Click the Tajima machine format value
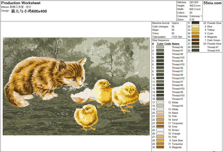 coord(175,23)
